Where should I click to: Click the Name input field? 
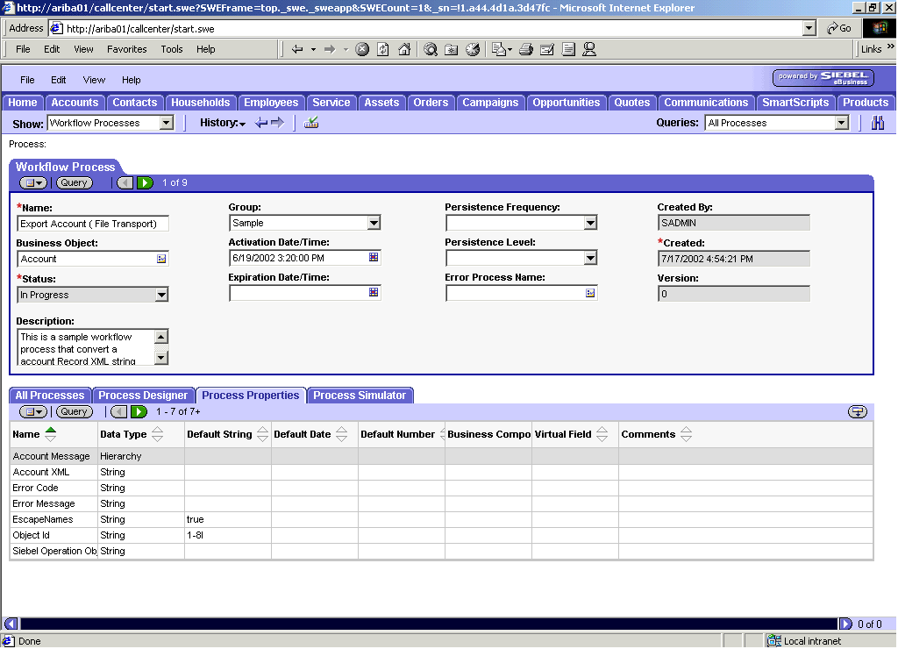(x=93, y=224)
